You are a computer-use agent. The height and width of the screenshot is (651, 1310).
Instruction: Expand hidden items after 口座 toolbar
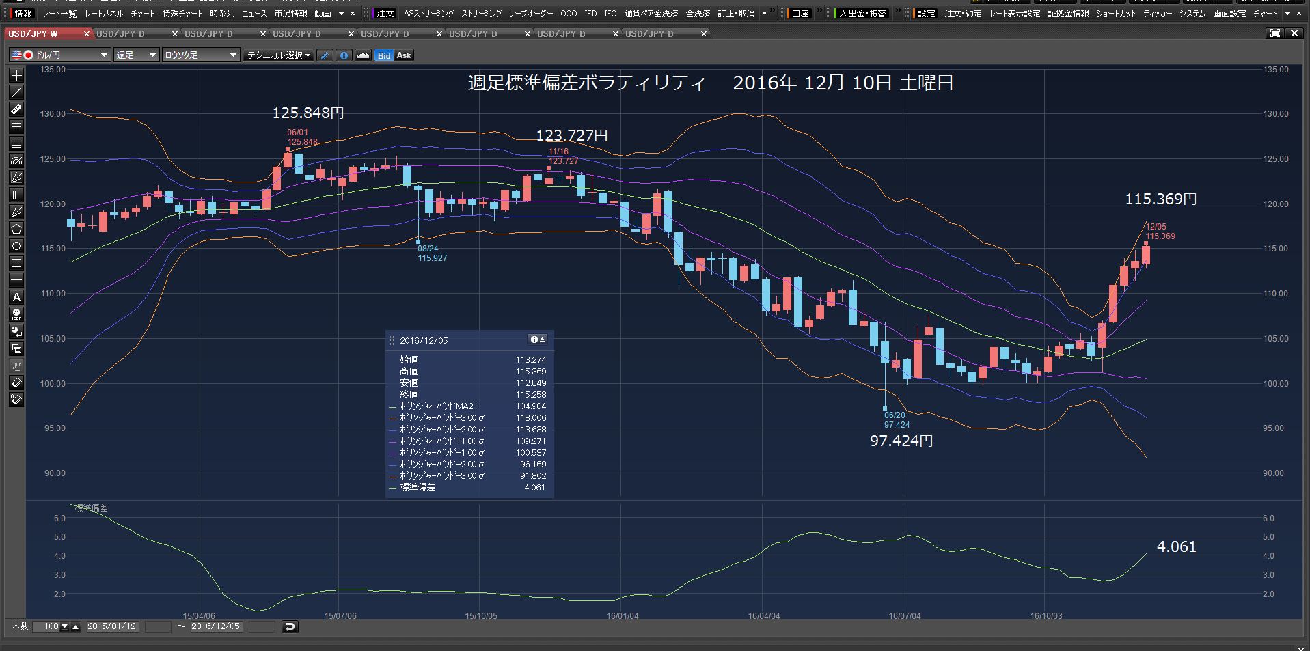(x=819, y=11)
